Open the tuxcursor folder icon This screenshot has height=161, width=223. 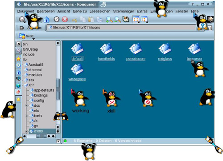[x=194, y=49]
